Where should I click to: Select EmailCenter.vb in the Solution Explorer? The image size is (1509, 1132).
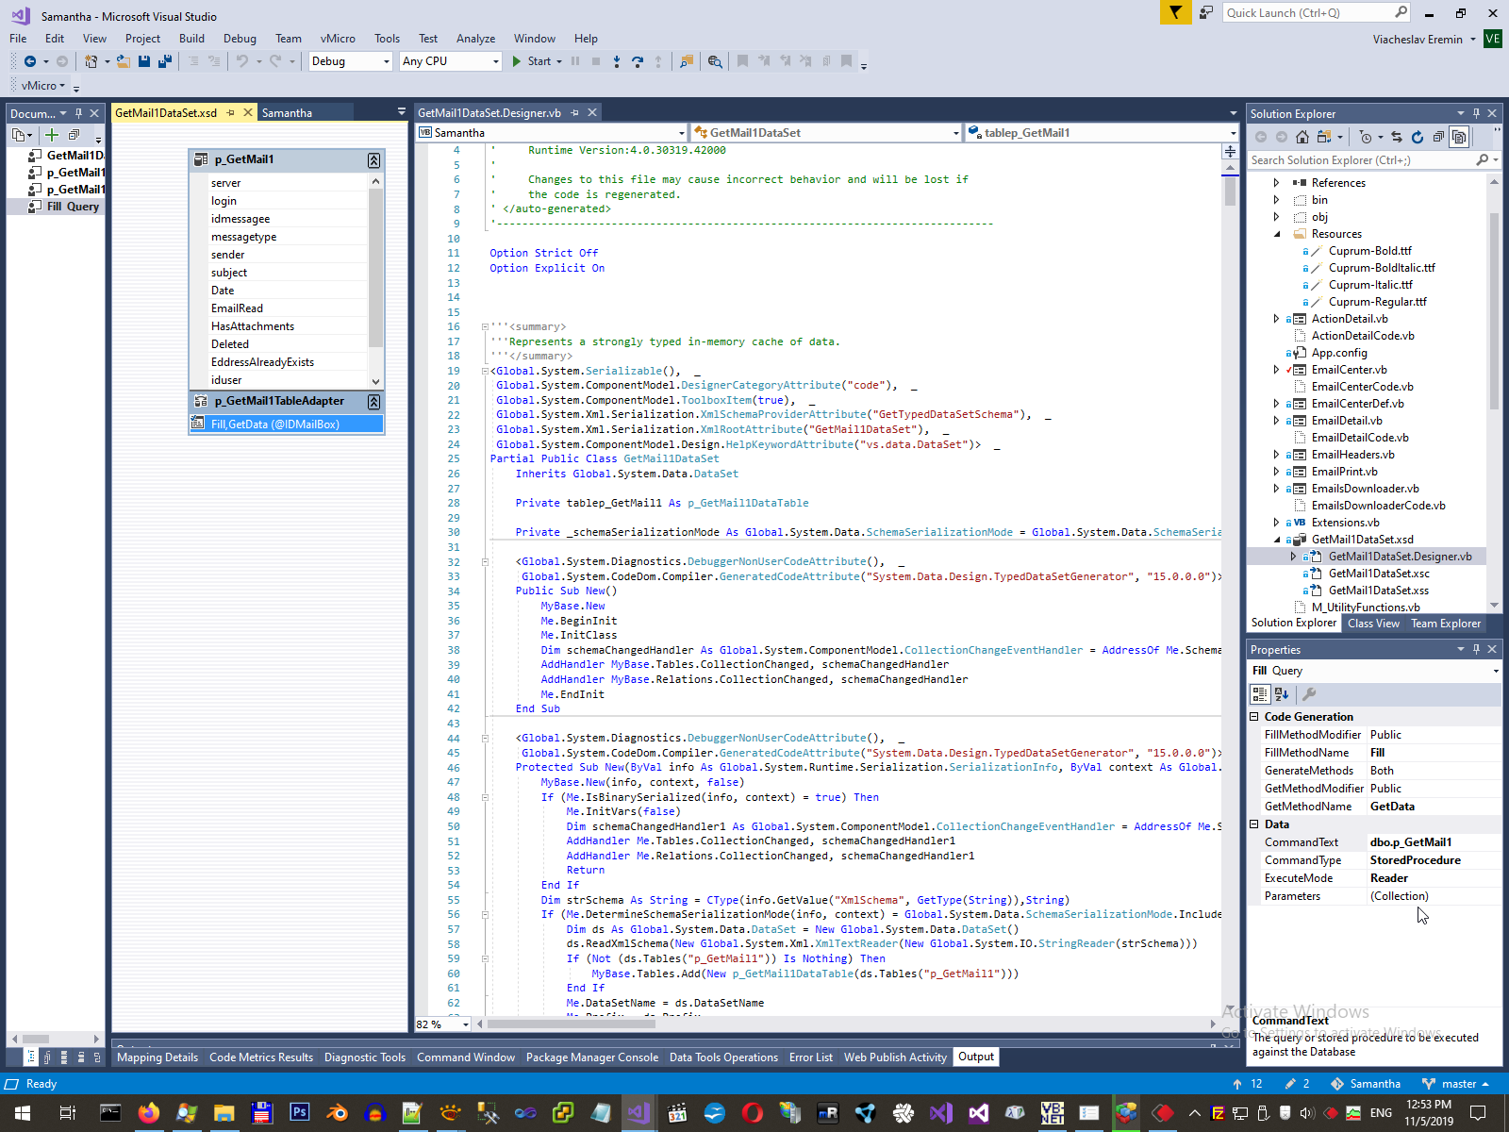[x=1349, y=370]
